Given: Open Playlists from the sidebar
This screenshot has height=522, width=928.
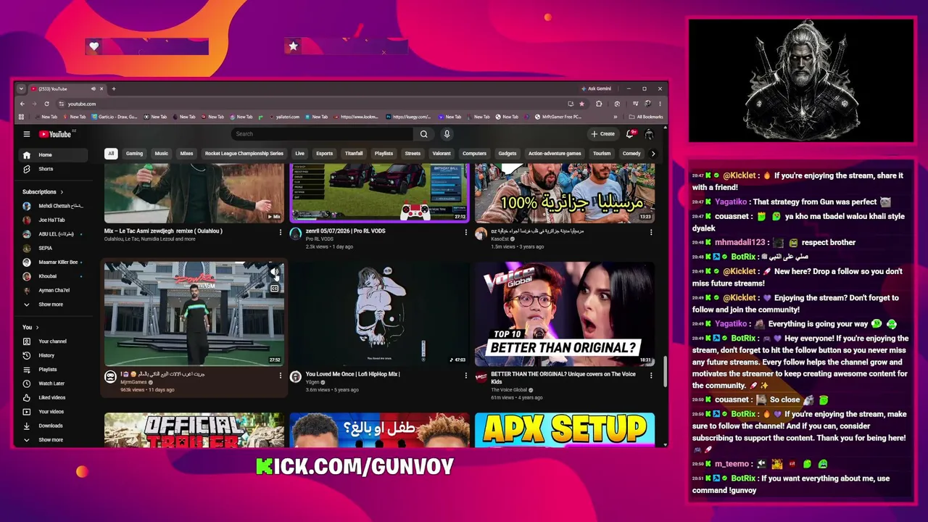Looking at the screenshot, I should [53, 370].
